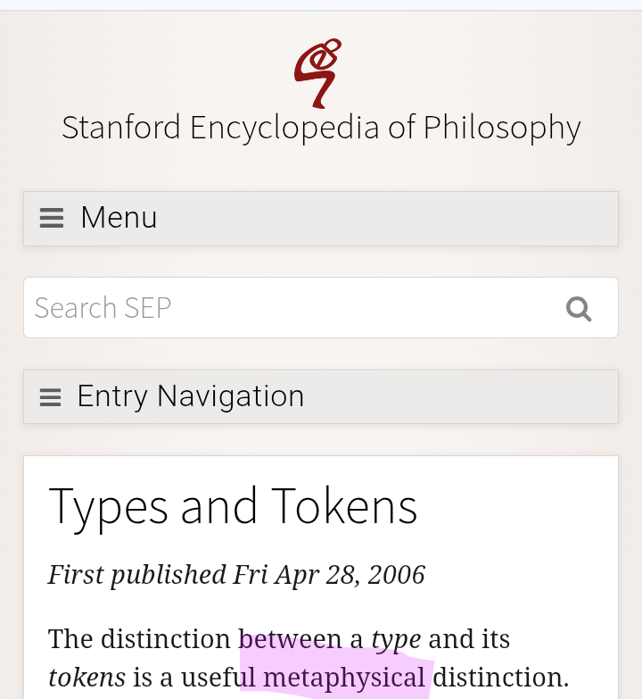Click the Types and Tokens heading
The image size is (642, 699).
pos(233,506)
